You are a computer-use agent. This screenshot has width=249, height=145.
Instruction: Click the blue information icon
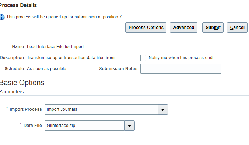[x=2, y=17]
